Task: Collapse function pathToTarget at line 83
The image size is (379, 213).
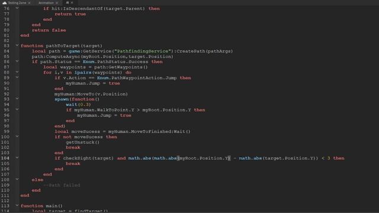Action: click(17, 45)
